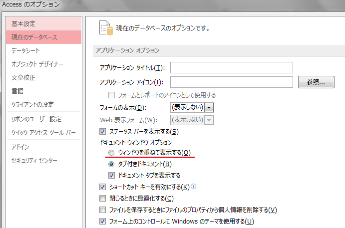The height and width of the screenshot is (228, 345).
Task: Open リボンのユーザー設定 category
Action: 44,119
